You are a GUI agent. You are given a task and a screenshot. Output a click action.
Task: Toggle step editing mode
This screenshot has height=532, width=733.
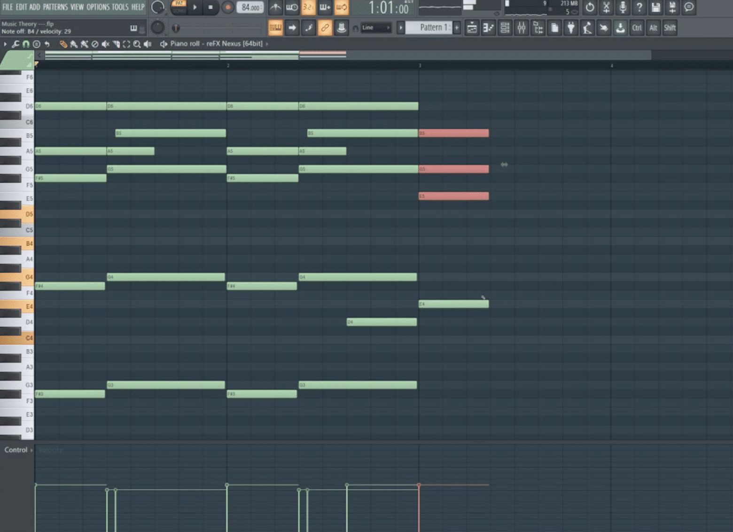[x=309, y=28]
